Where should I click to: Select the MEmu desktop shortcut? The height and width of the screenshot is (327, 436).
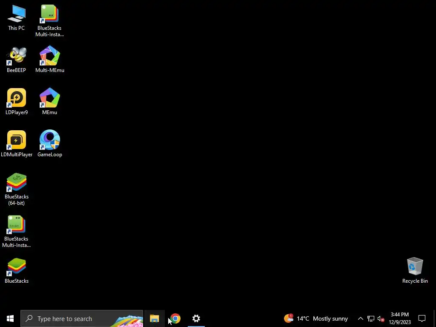(50, 101)
